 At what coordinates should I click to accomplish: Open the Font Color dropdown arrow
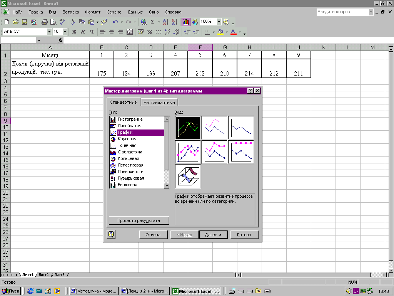[x=240, y=32]
